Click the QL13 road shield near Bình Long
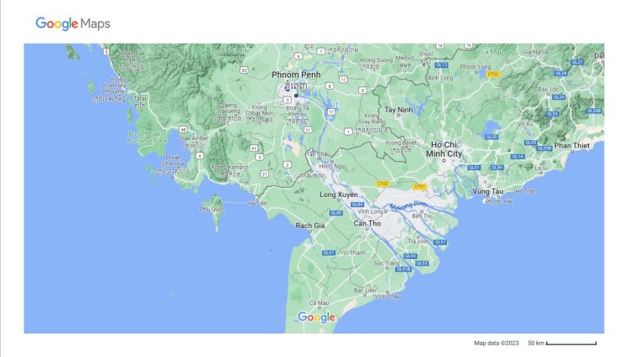629x357 pixels. tap(443, 65)
